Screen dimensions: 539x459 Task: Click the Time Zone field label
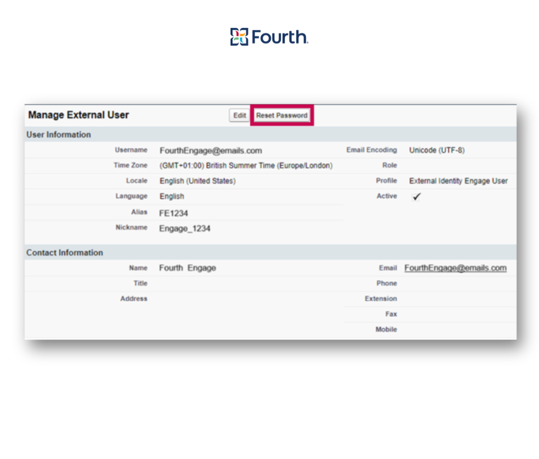click(x=131, y=165)
